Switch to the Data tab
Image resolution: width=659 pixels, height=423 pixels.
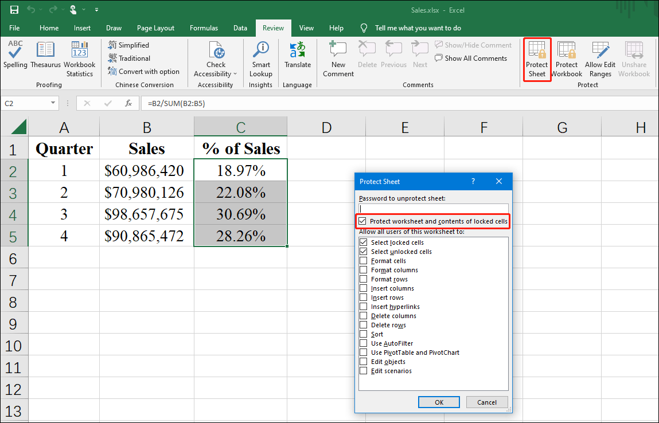(x=240, y=28)
